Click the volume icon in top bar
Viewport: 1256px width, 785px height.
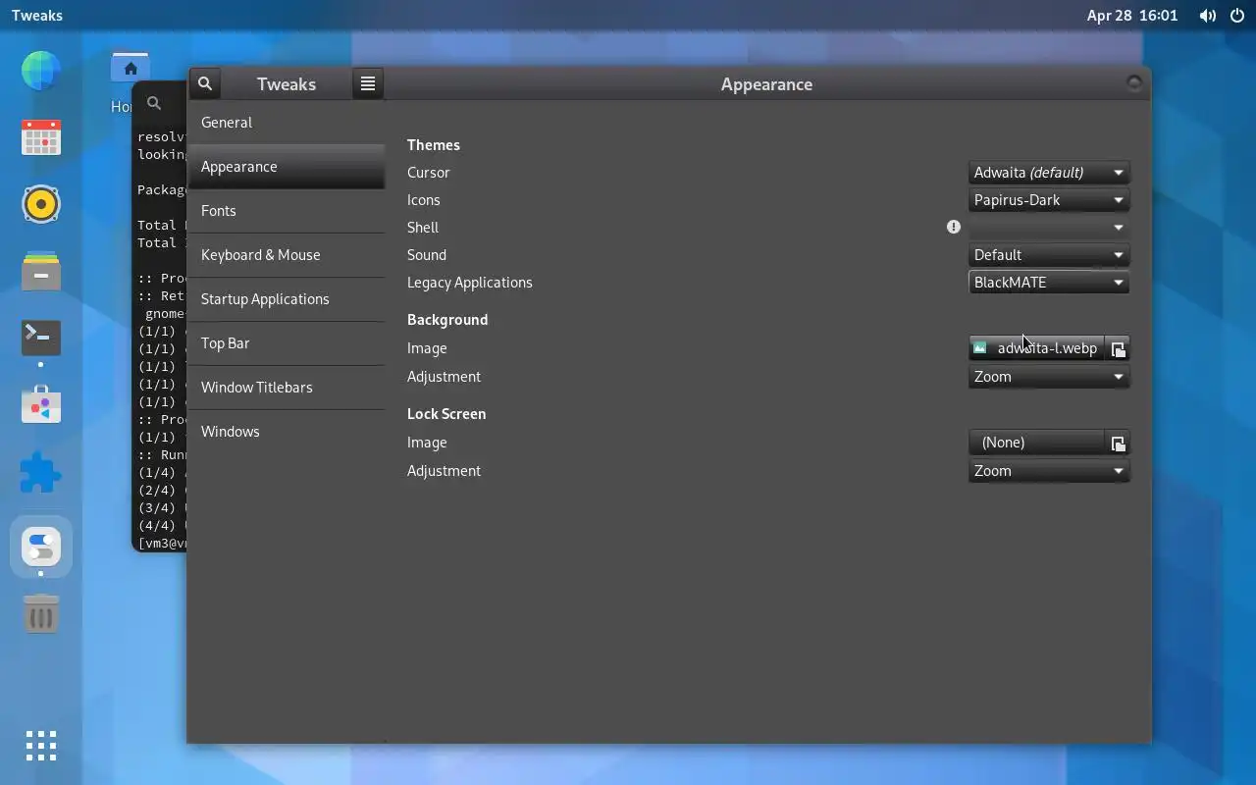pyautogui.click(x=1208, y=16)
